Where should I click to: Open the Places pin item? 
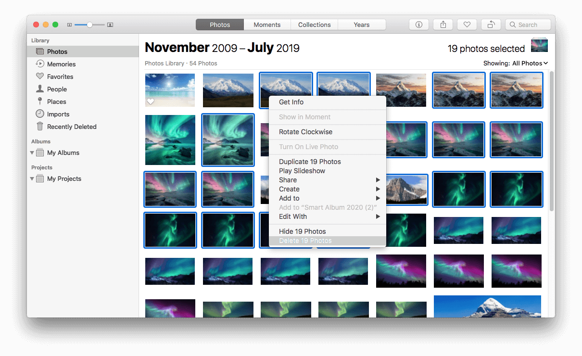(56, 102)
